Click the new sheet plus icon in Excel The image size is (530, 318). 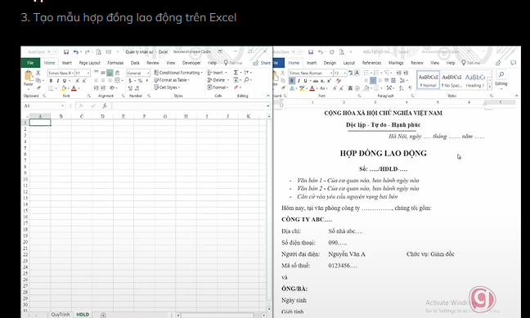[103, 315]
